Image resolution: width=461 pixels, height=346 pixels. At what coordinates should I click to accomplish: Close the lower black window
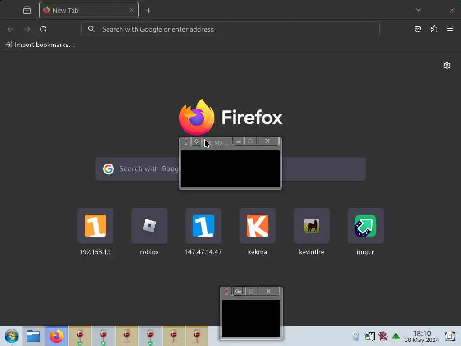[x=268, y=291]
